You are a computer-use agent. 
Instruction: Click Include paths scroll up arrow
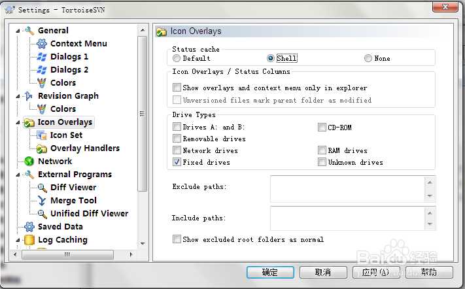click(430, 212)
